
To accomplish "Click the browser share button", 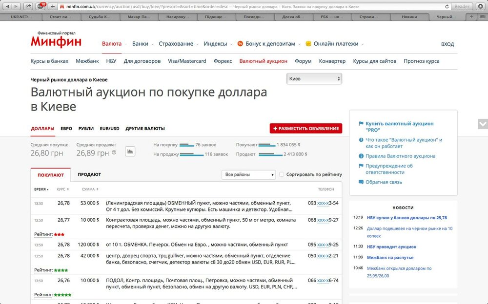I will (x=29, y=6).
